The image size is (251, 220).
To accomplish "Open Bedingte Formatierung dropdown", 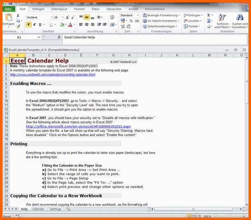I will tap(161, 15).
